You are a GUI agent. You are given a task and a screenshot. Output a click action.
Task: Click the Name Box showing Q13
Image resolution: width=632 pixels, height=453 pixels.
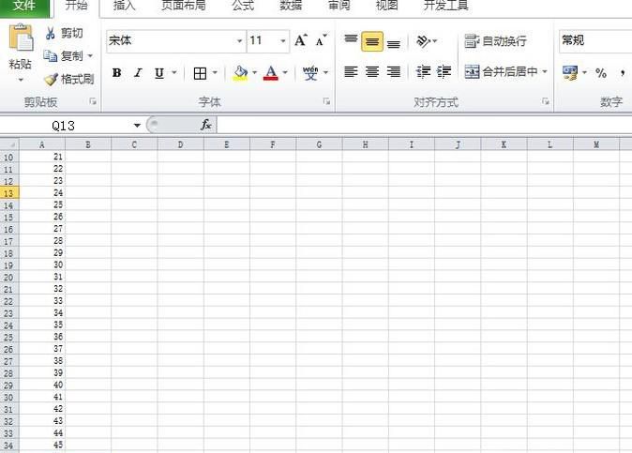coord(65,126)
